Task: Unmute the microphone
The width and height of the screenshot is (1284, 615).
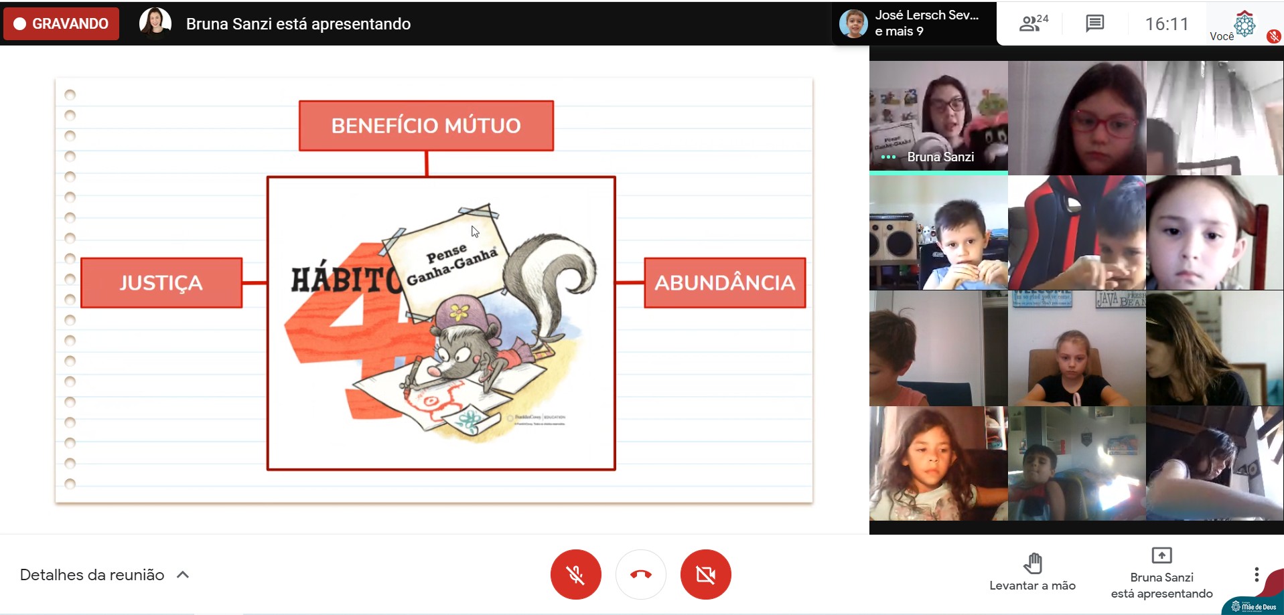Action: [575, 574]
